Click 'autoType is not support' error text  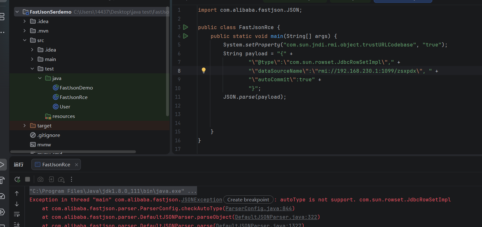tap(318, 199)
